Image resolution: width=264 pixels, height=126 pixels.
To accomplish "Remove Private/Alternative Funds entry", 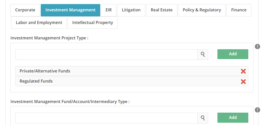I will coord(243,71).
